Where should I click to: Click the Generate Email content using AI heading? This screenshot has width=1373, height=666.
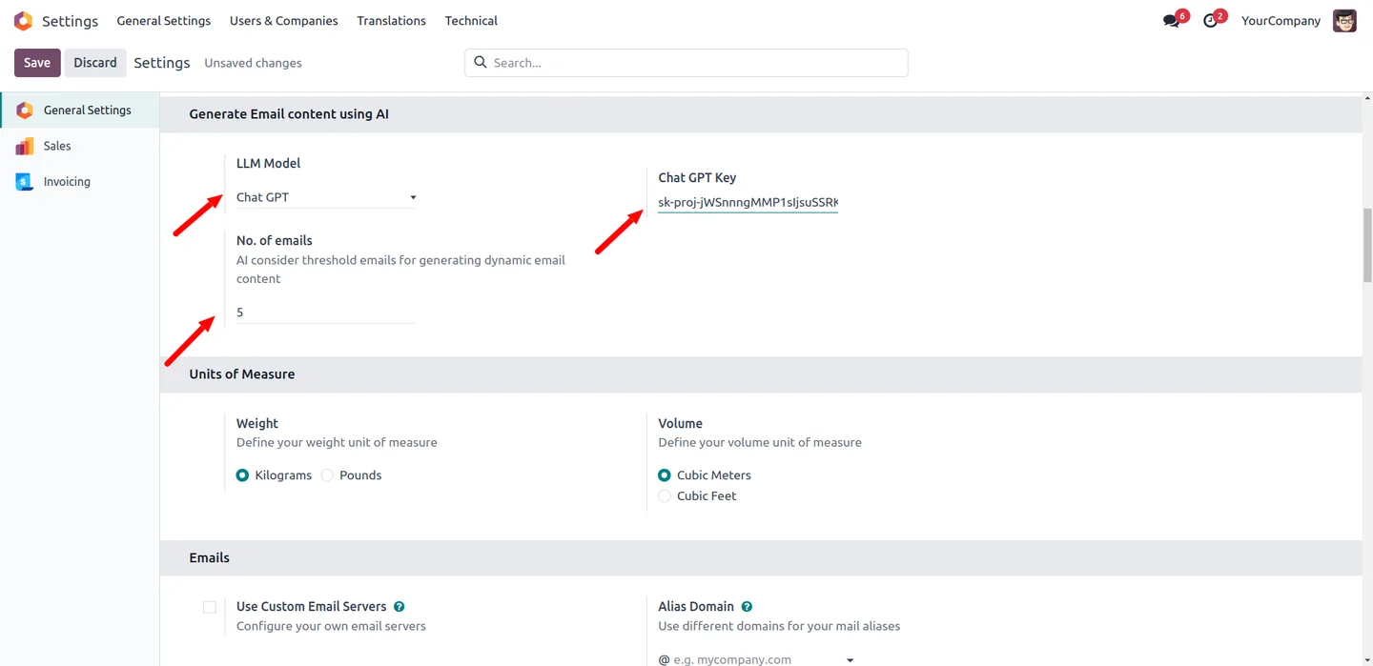(x=289, y=114)
